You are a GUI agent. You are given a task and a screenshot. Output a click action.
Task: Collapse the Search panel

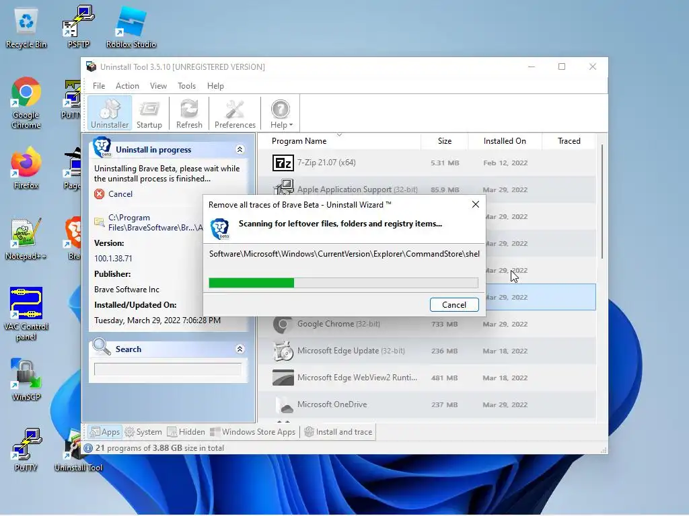coord(240,349)
